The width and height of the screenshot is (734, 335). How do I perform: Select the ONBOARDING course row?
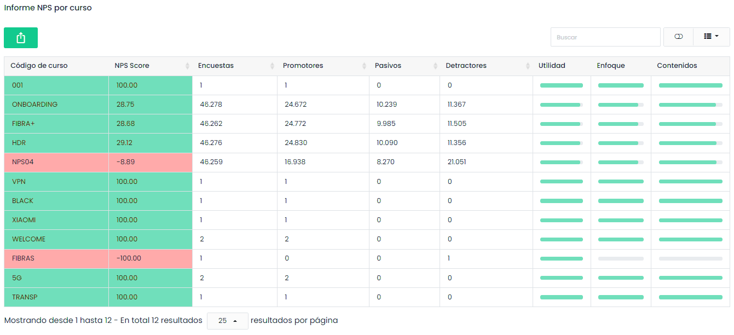point(34,105)
